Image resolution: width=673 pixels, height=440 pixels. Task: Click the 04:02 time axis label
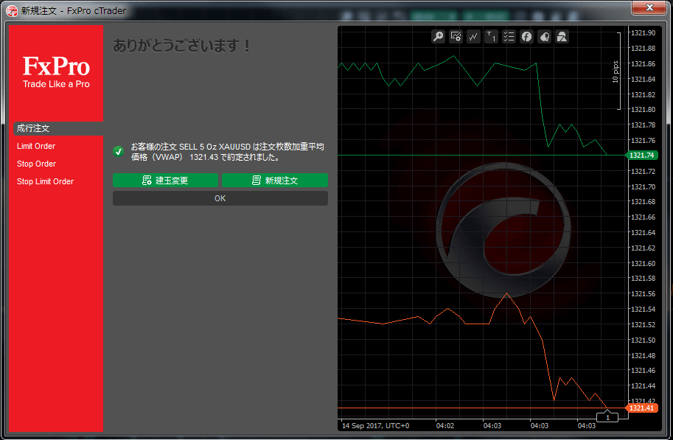445,425
